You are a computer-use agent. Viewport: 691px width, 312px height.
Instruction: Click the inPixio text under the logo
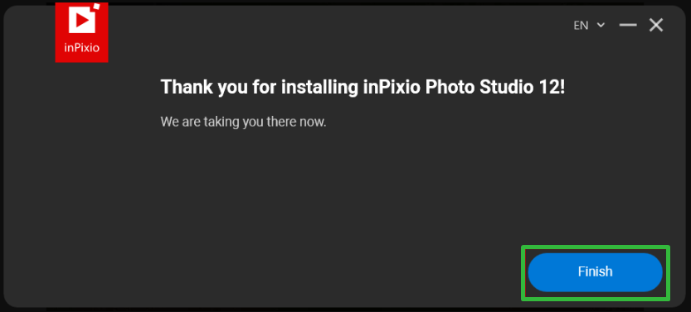(81, 48)
